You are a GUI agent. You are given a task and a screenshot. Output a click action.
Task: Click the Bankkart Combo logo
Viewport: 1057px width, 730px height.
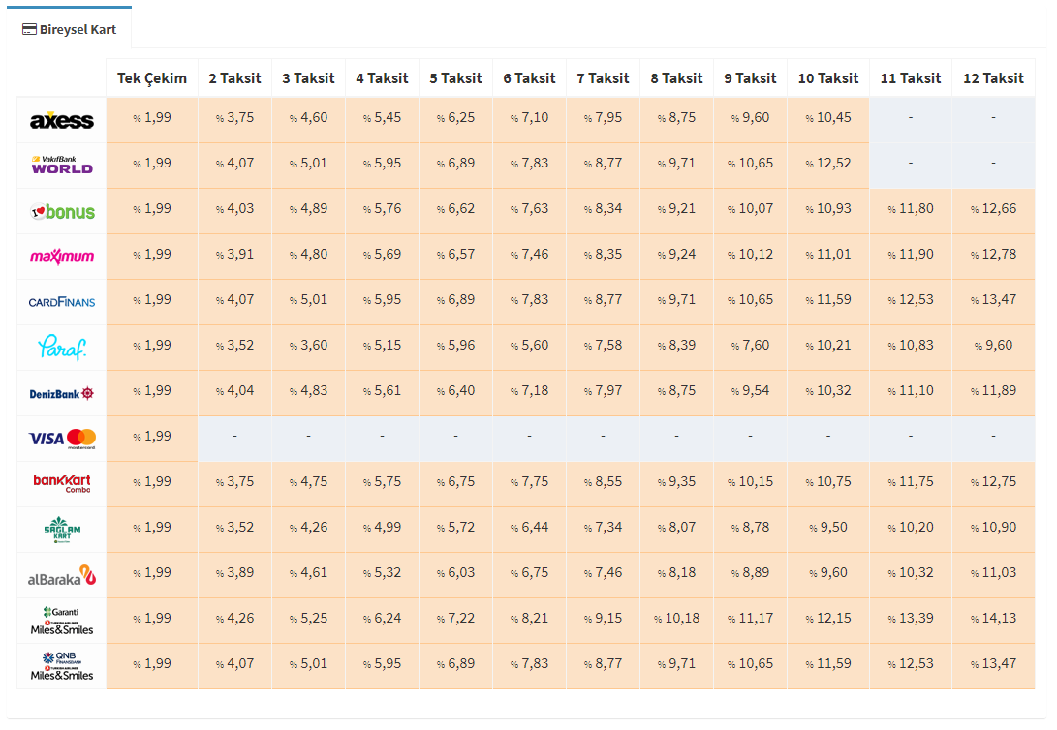coord(62,483)
